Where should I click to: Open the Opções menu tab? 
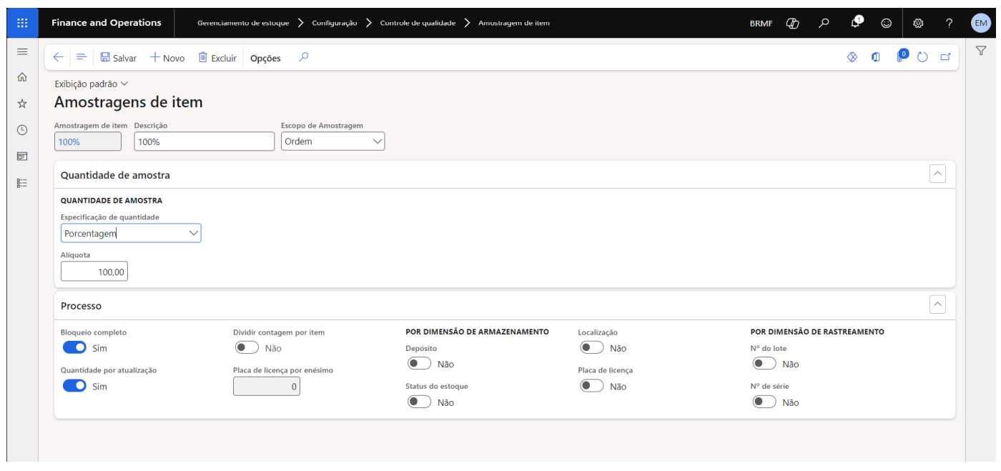click(x=265, y=58)
